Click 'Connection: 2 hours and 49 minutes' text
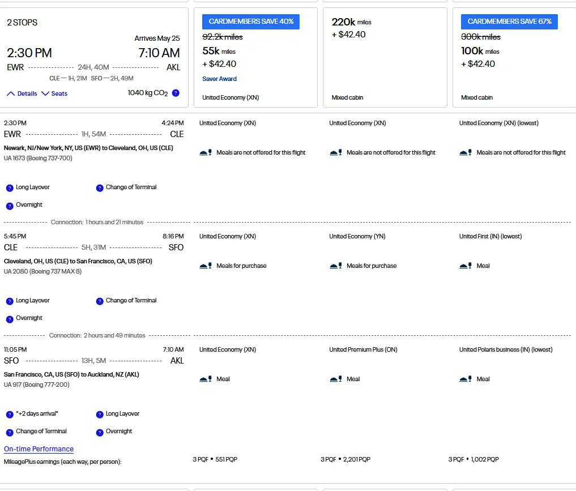Screen dimensions: 576x491 coord(97,335)
